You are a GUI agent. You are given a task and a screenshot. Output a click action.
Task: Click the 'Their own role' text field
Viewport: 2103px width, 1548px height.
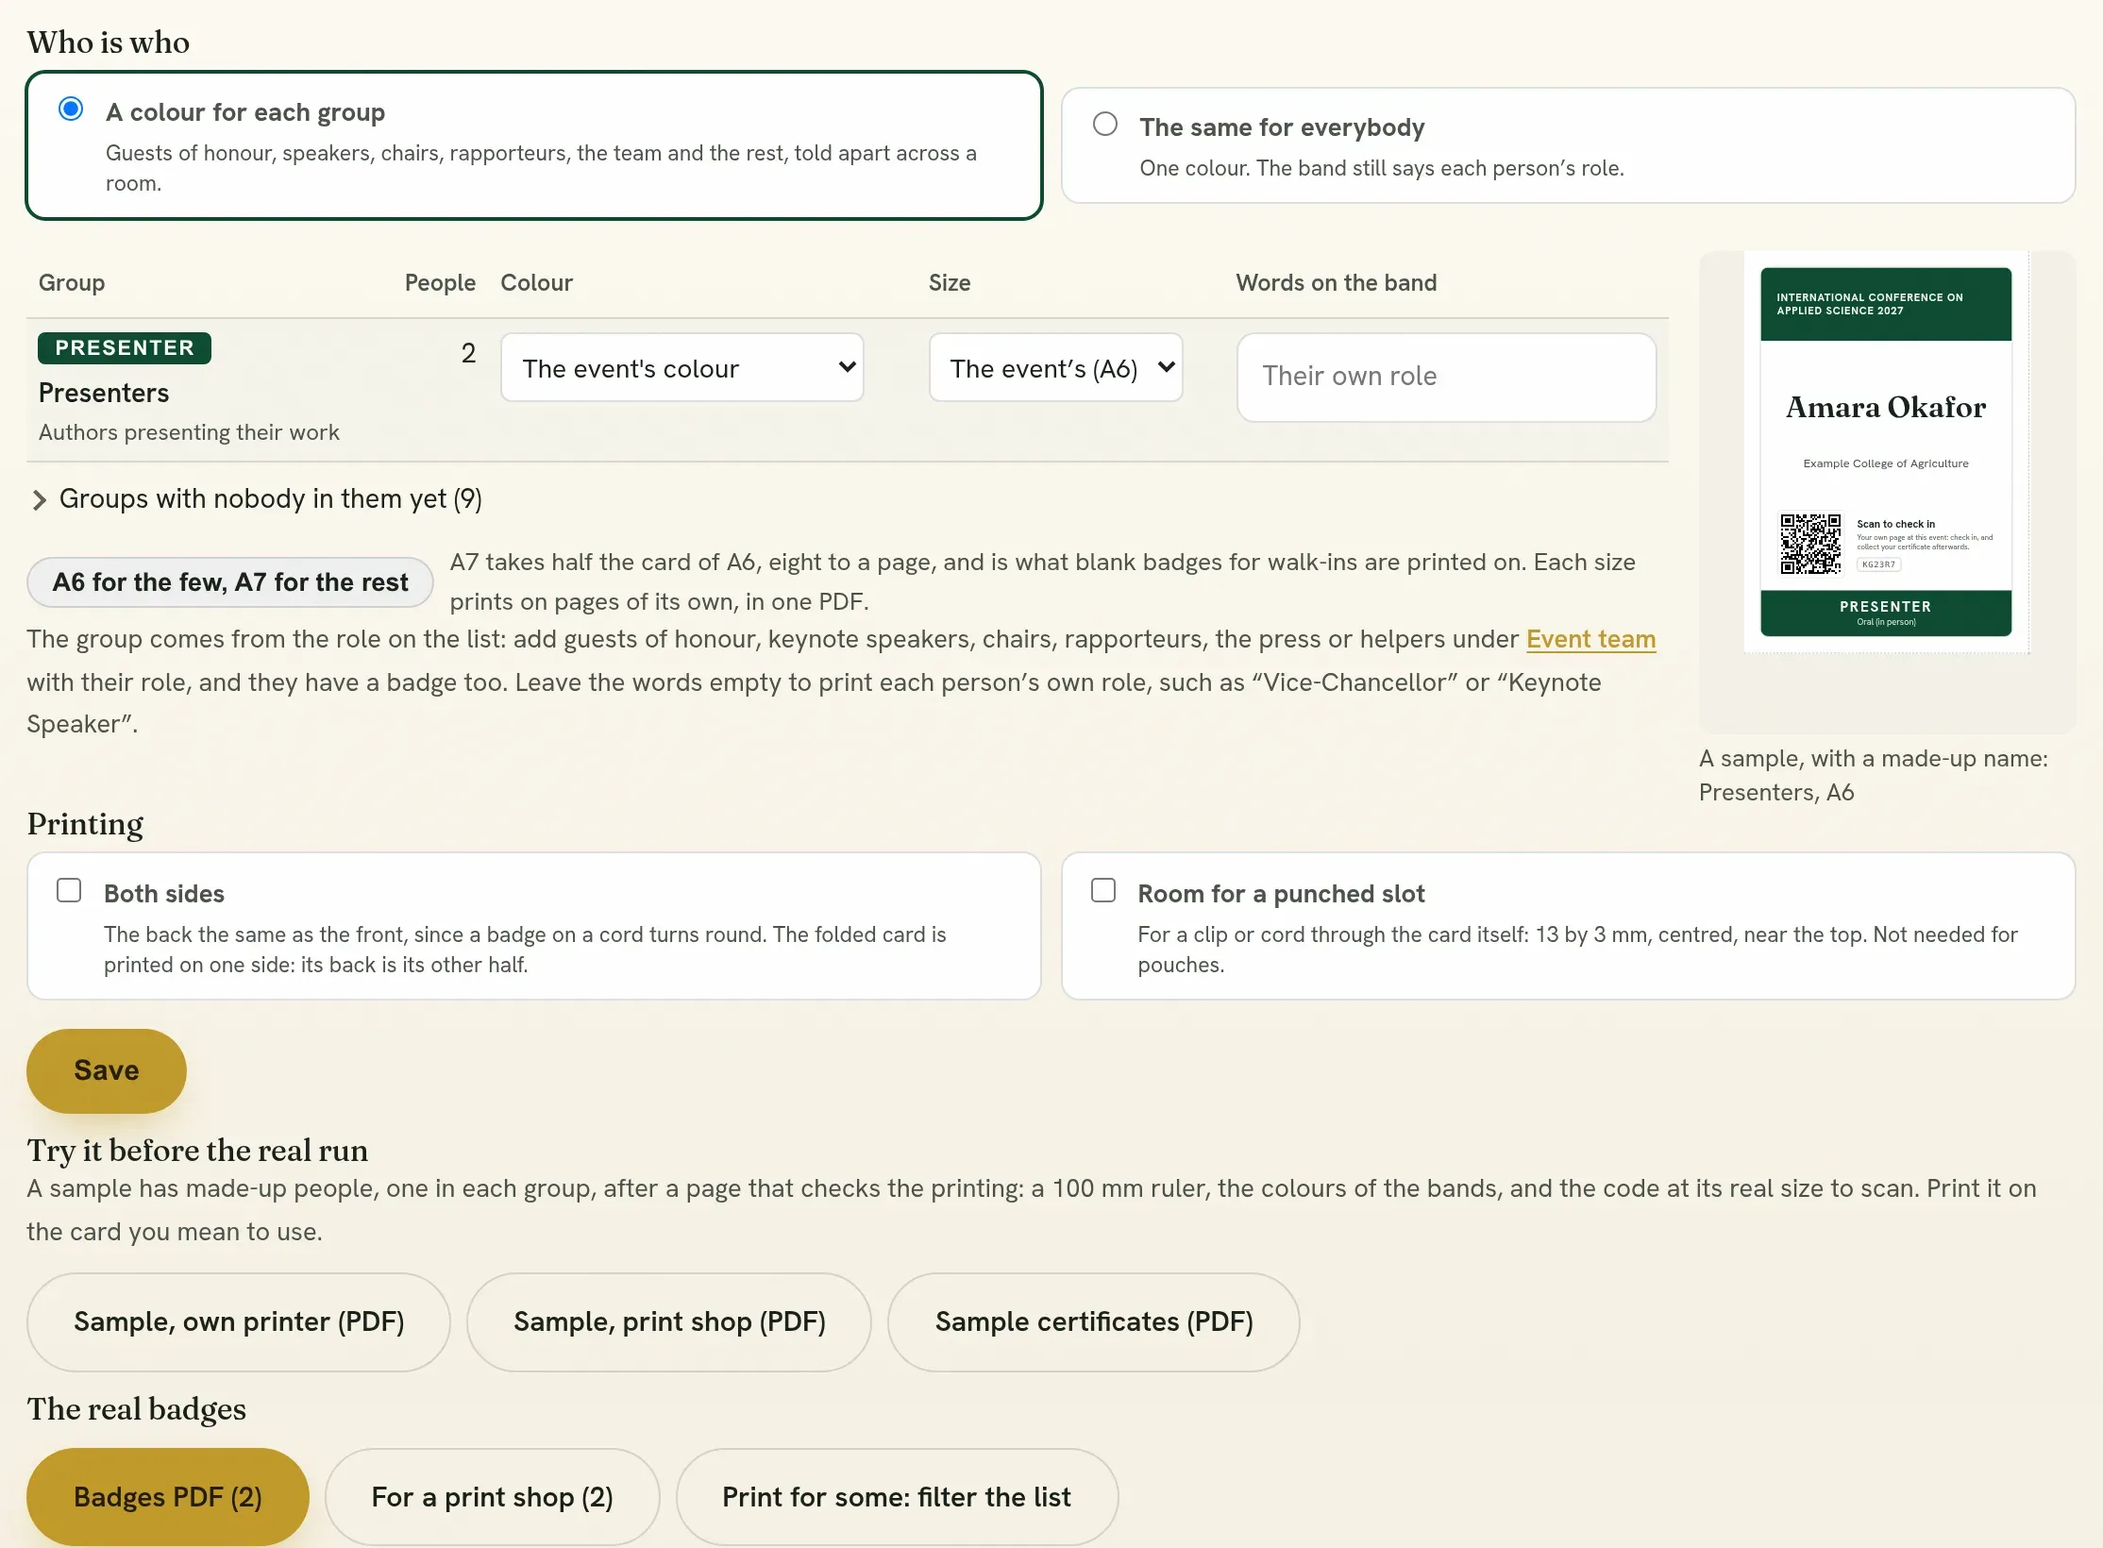point(1446,377)
